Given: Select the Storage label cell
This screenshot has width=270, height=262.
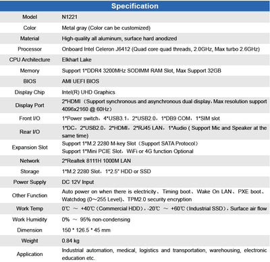Looking at the screenshot, I should tap(30, 172).
